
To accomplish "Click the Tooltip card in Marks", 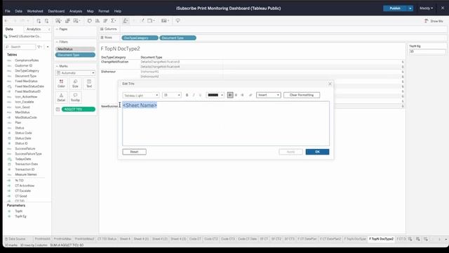I will coord(75,98).
